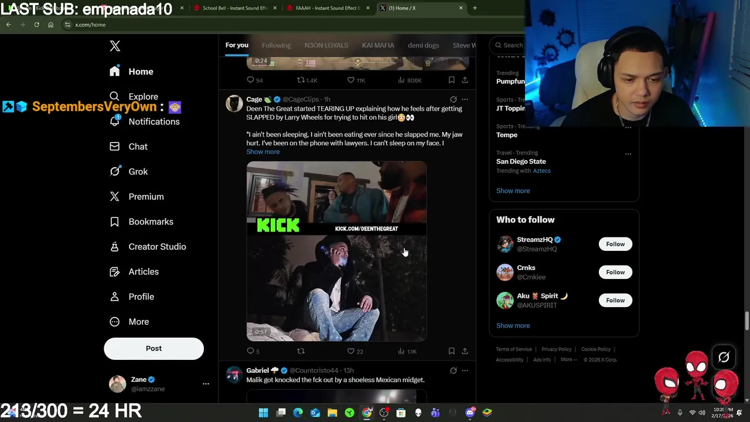Open account menu dots next to Zane
The image size is (750, 422).
206,384
